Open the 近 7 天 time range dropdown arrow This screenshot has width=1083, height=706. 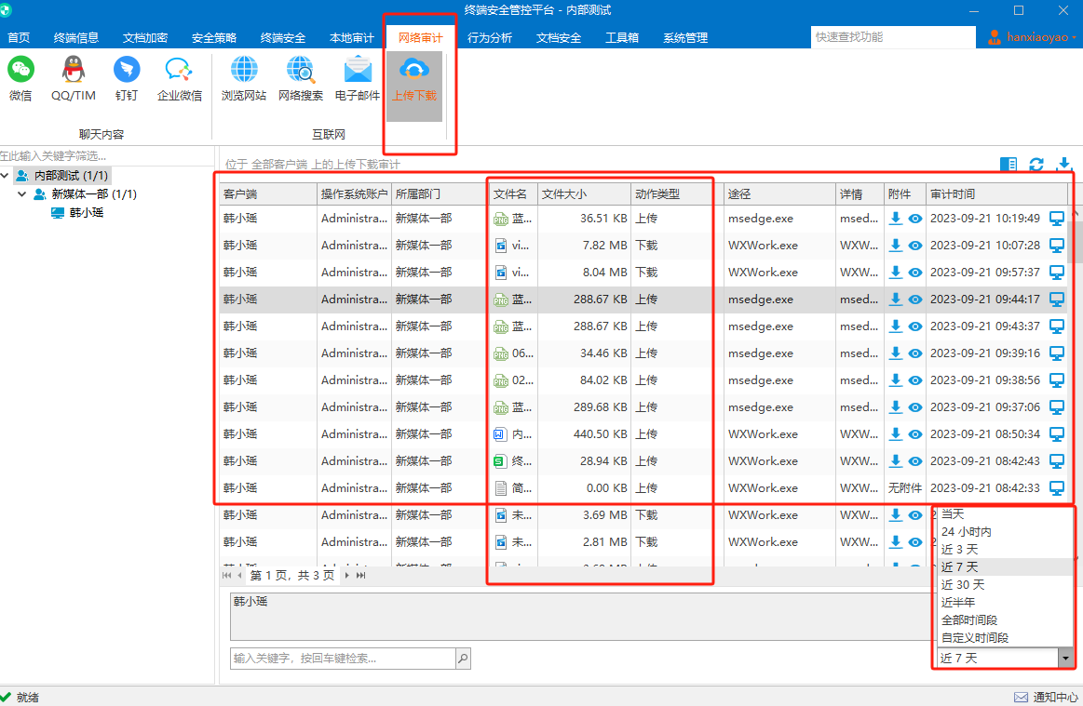coord(1065,659)
